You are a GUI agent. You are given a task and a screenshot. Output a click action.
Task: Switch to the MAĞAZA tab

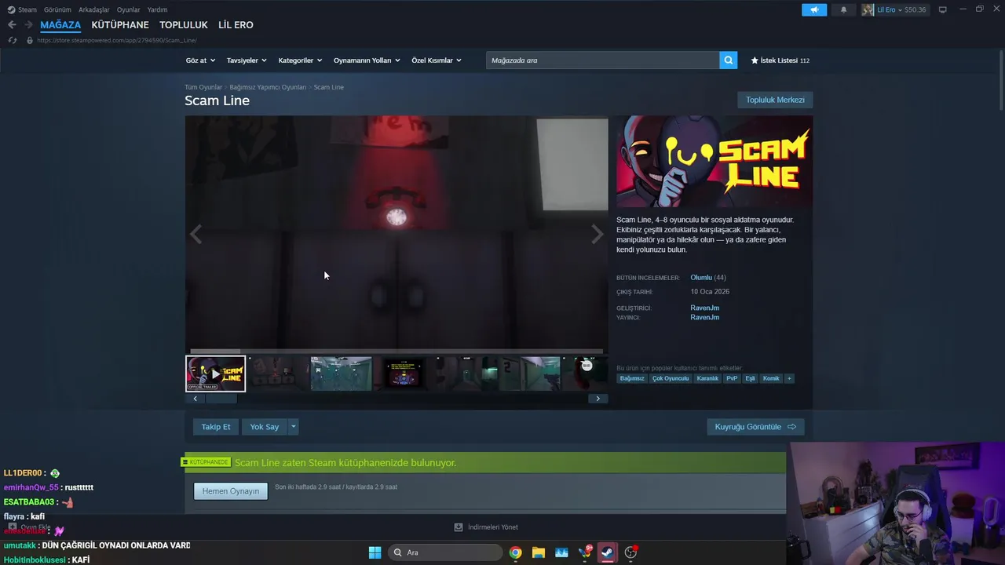click(60, 25)
